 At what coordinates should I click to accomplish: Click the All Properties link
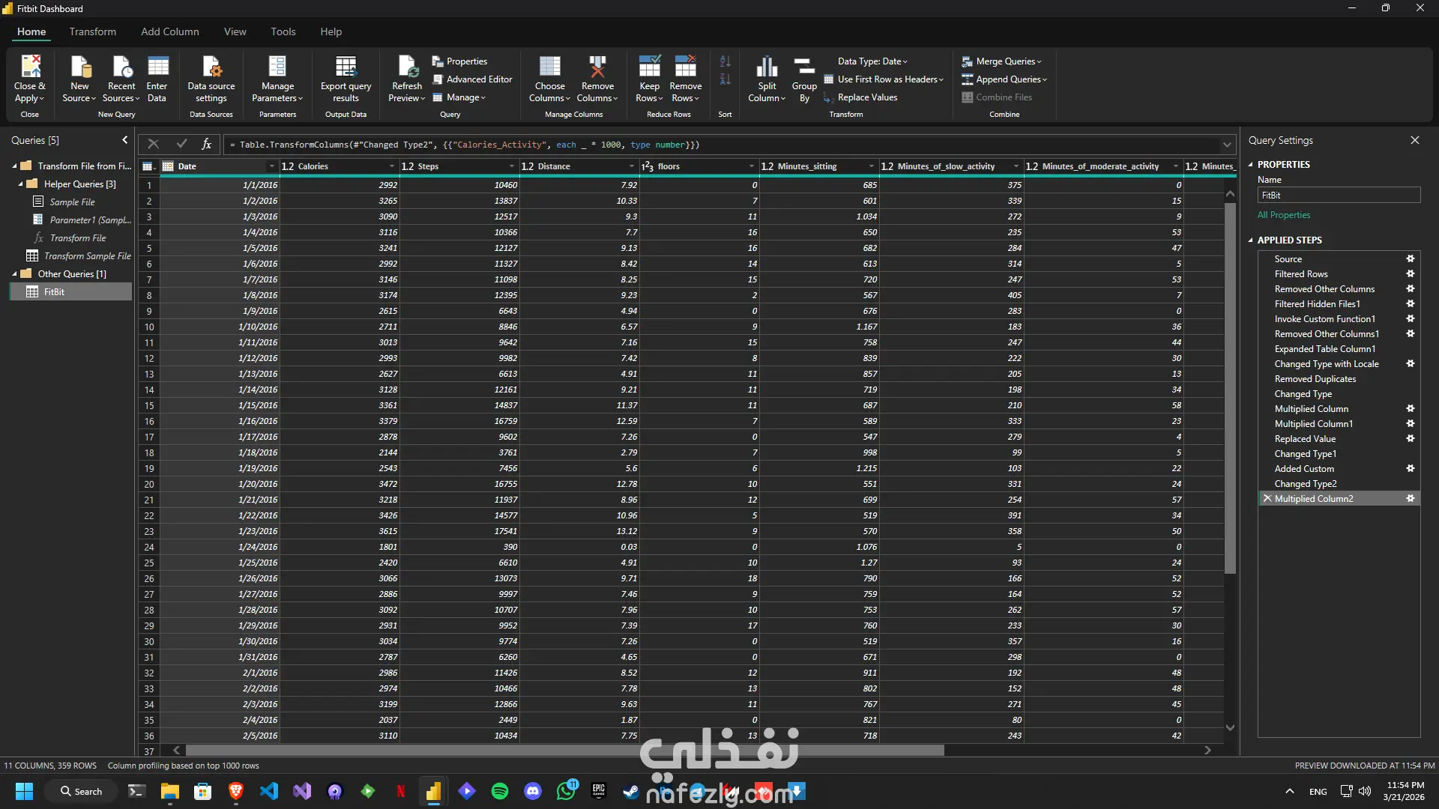coord(1284,215)
